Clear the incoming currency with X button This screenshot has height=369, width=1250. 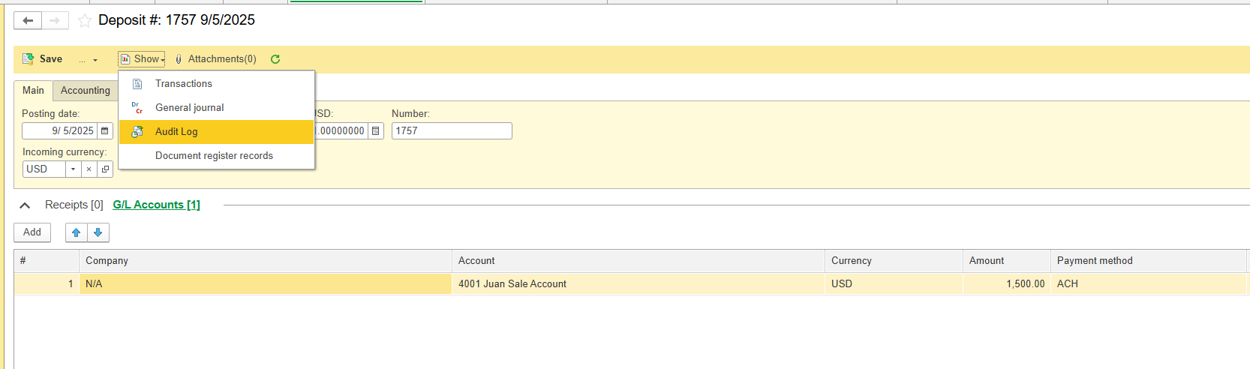[x=89, y=169]
